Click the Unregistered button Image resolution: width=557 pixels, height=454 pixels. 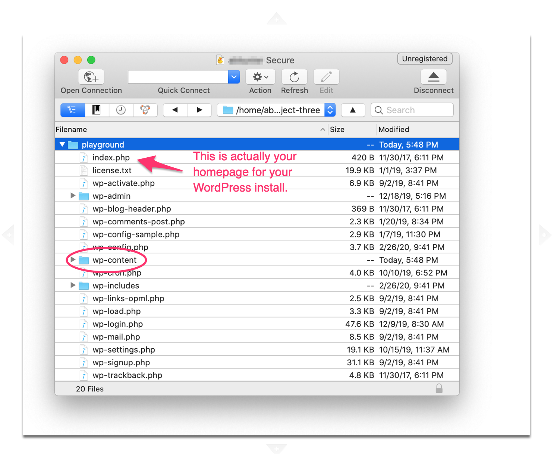(x=425, y=59)
